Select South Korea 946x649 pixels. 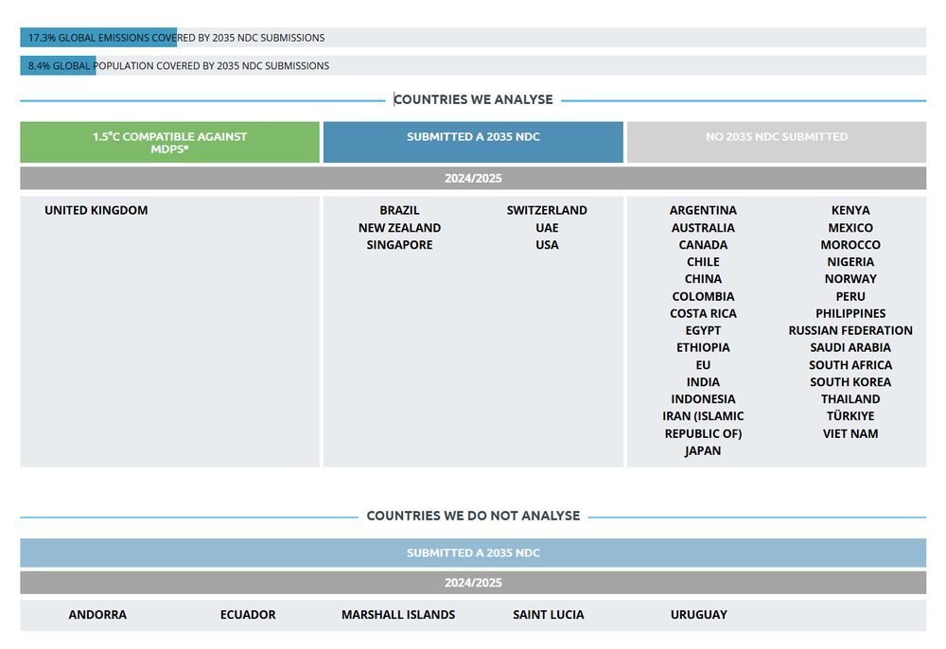[850, 382]
